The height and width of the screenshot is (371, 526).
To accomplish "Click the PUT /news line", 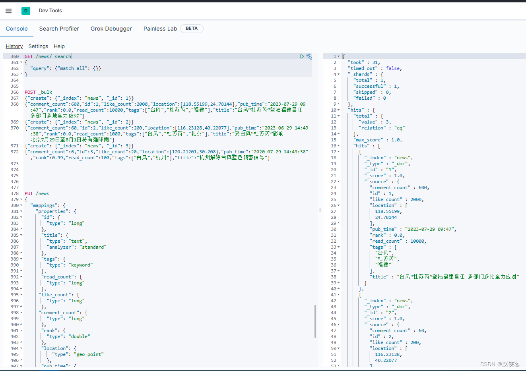I will coord(37,193).
